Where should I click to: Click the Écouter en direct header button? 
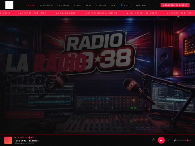tap(175, 5)
